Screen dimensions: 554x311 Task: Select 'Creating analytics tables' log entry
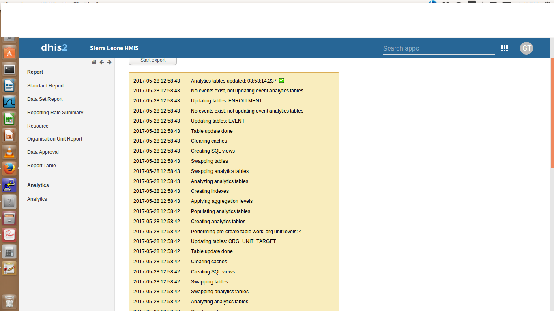pyautogui.click(x=218, y=222)
